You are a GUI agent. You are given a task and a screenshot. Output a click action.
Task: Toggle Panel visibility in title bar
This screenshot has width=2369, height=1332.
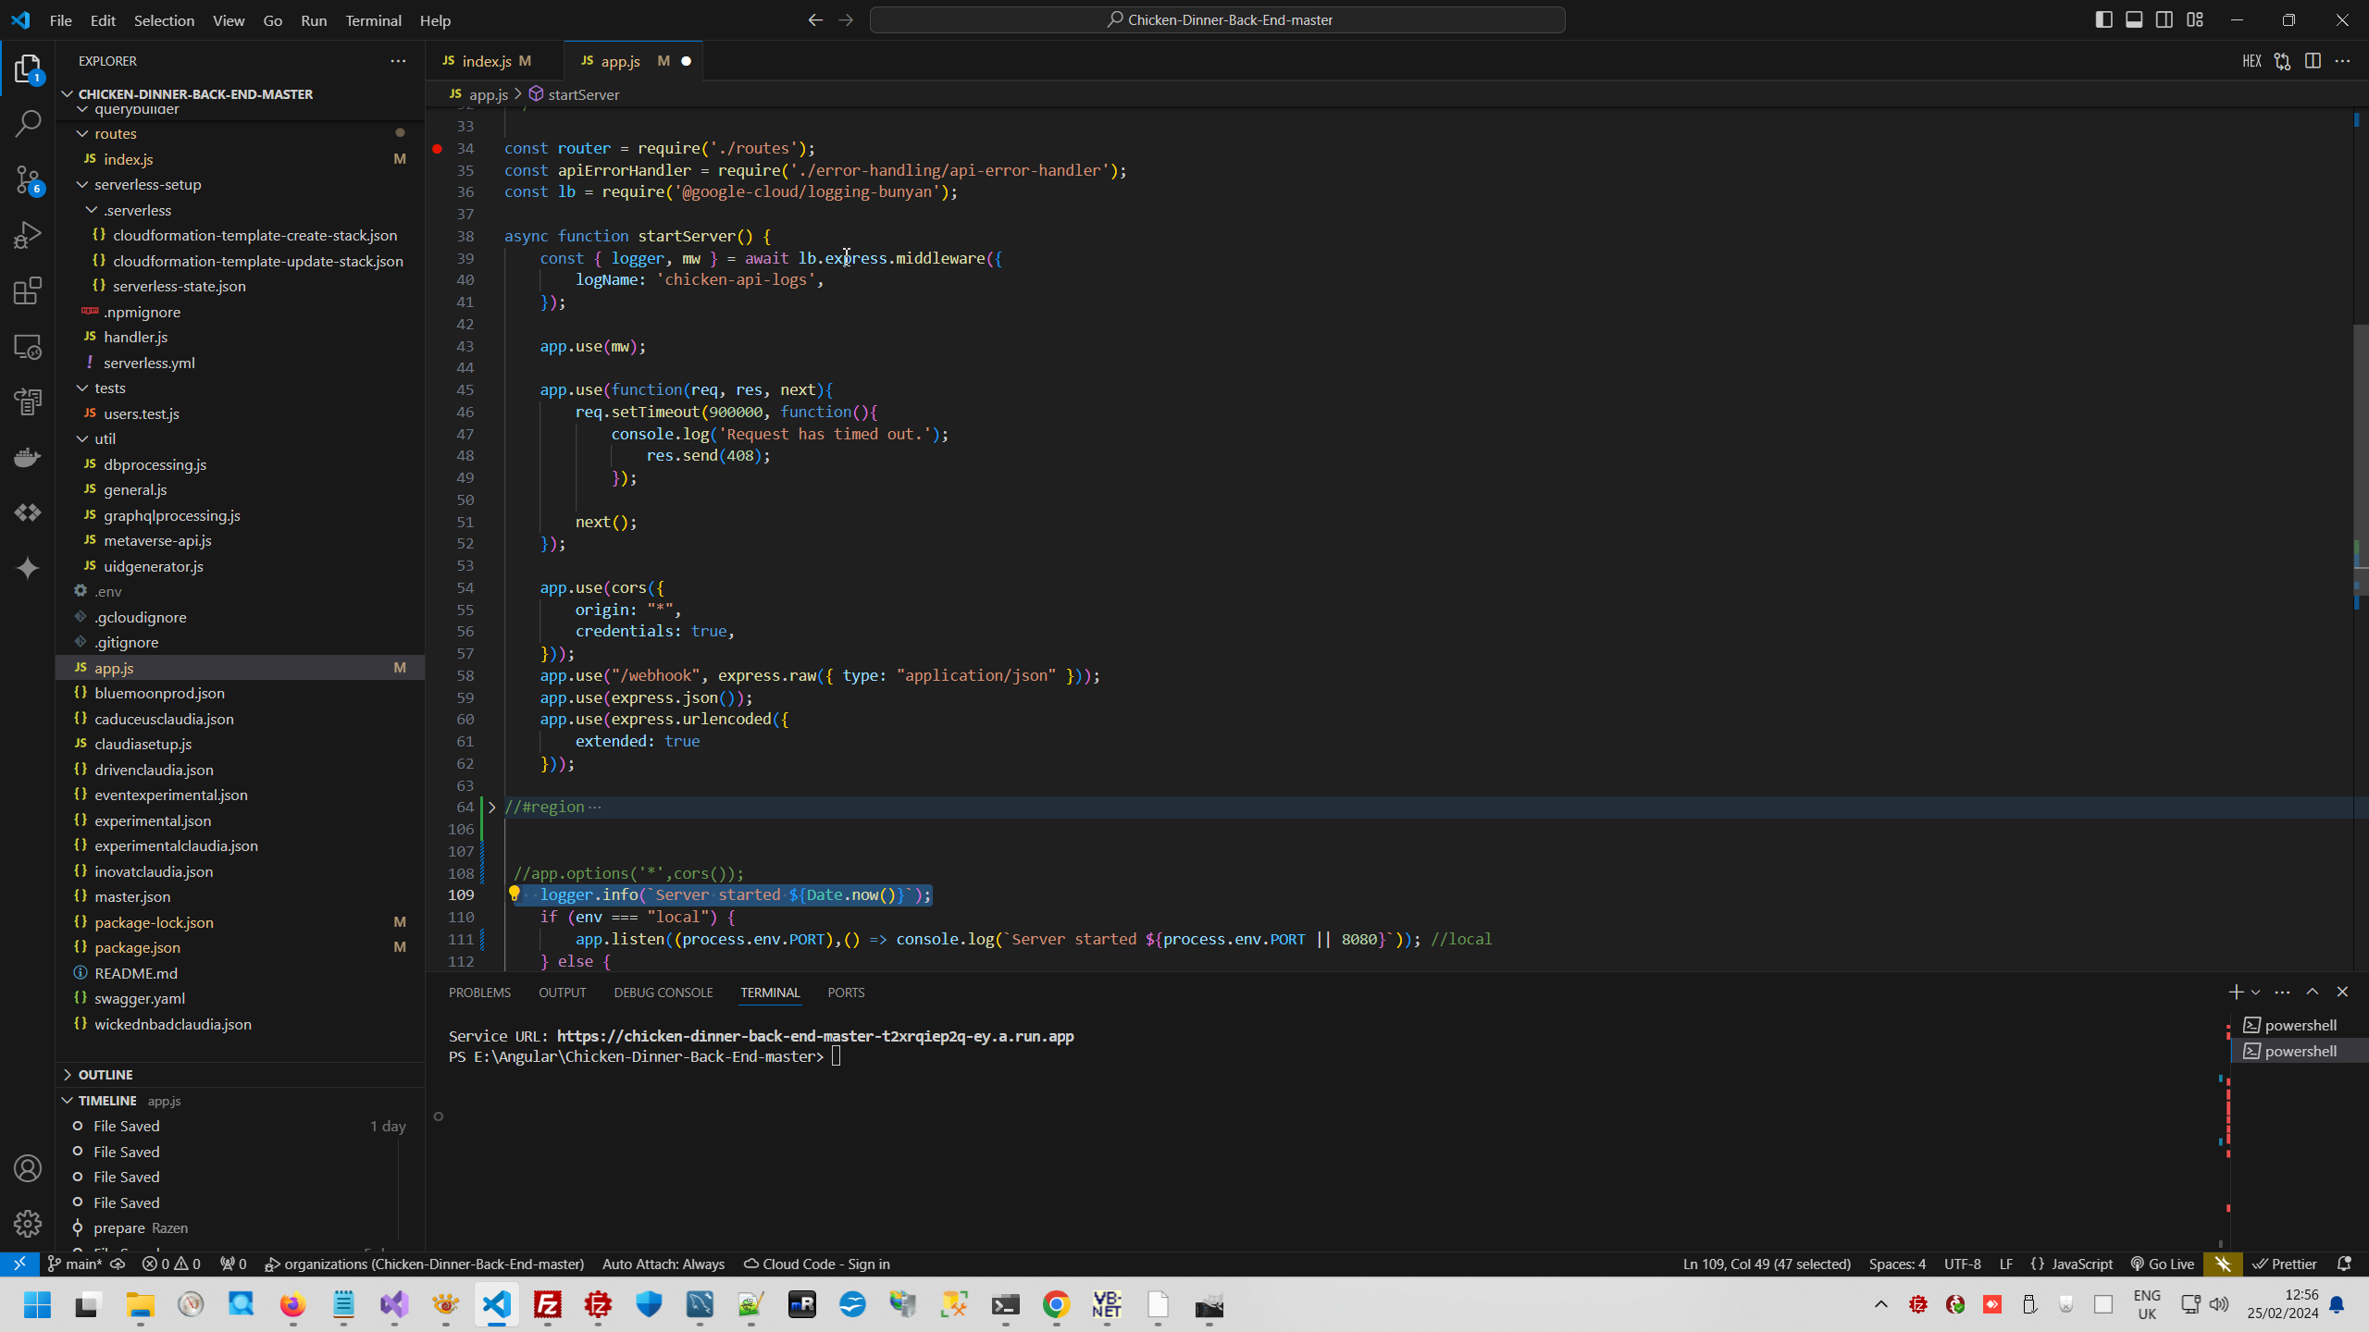coord(2134,19)
